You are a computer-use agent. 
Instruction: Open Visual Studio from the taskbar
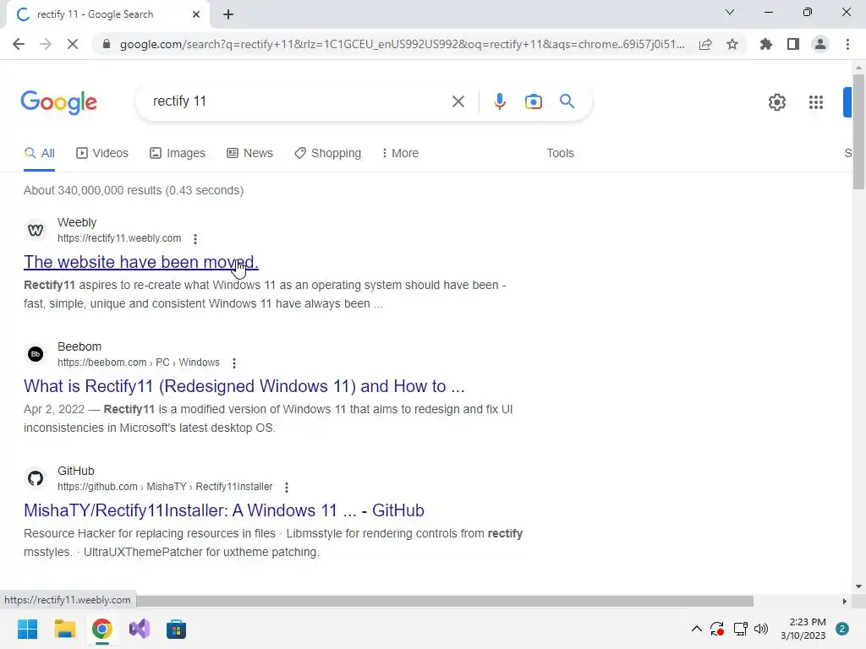point(140,629)
